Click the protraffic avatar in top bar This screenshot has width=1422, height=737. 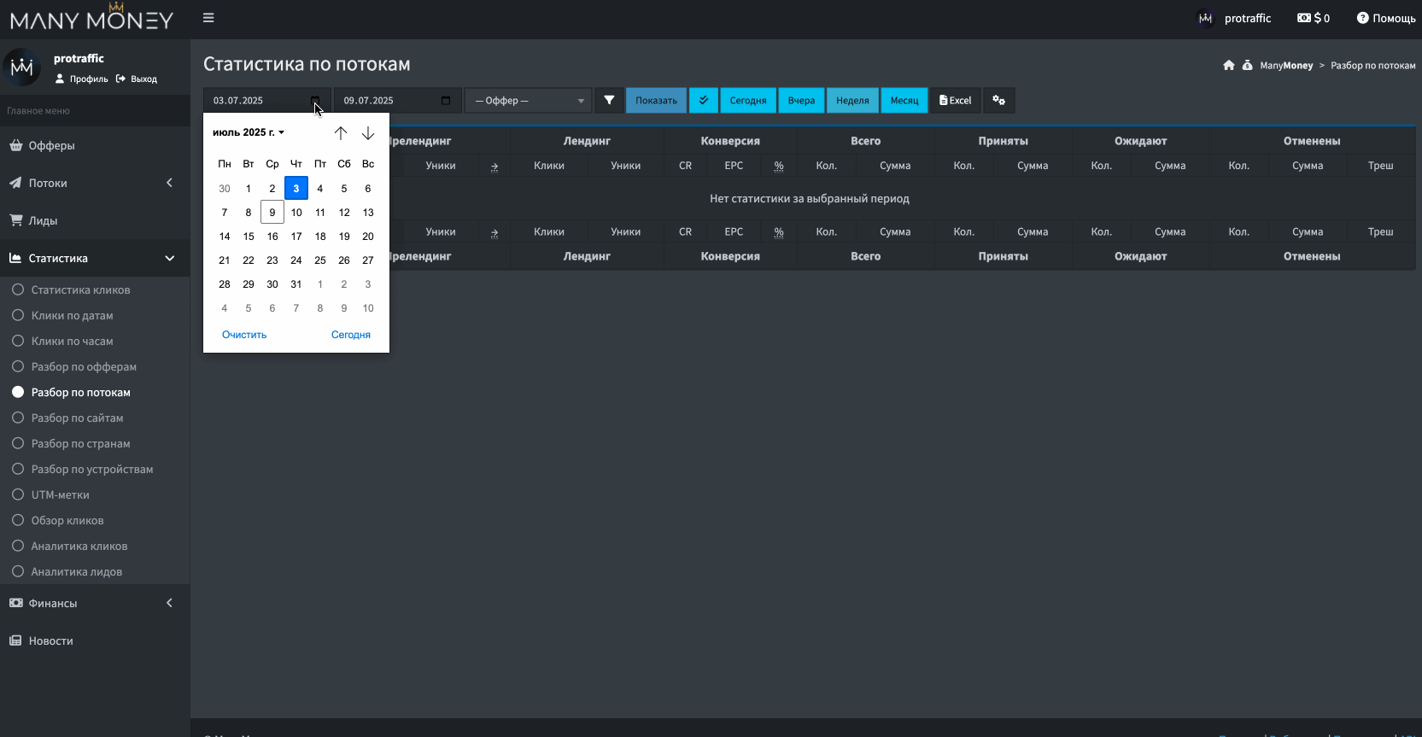(1205, 18)
